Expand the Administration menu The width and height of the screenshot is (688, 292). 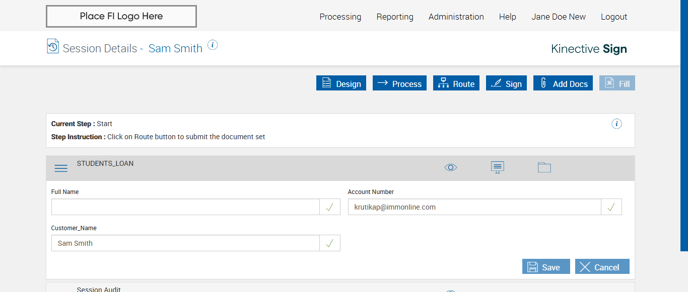[x=456, y=17]
